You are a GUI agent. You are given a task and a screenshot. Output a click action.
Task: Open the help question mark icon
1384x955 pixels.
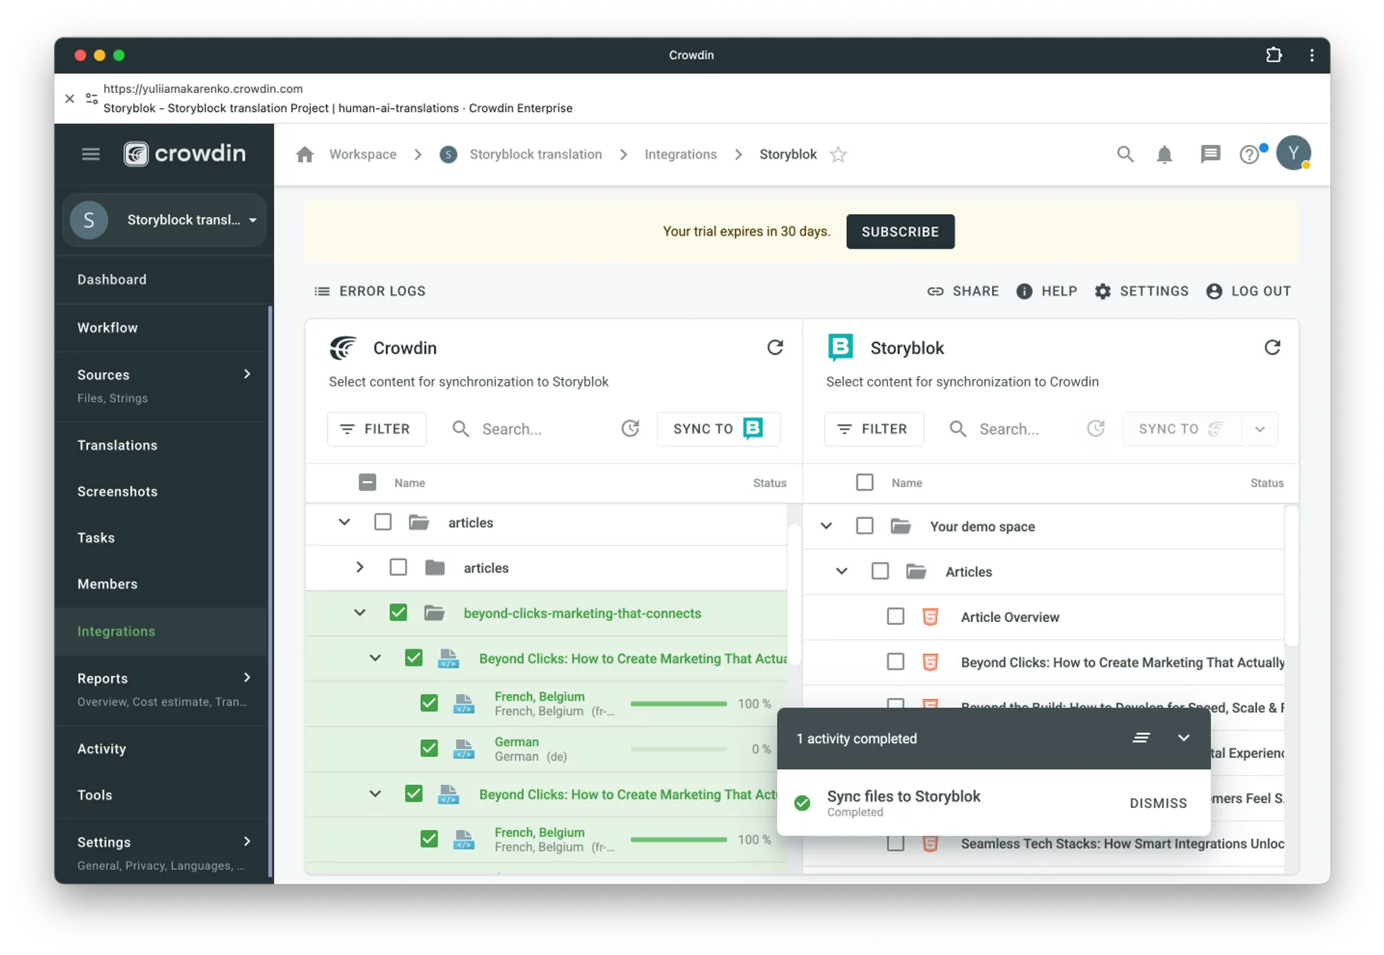pos(1249,154)
